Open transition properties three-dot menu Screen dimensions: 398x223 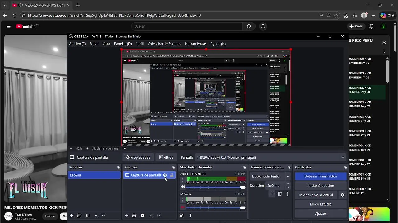click(287, 194)
